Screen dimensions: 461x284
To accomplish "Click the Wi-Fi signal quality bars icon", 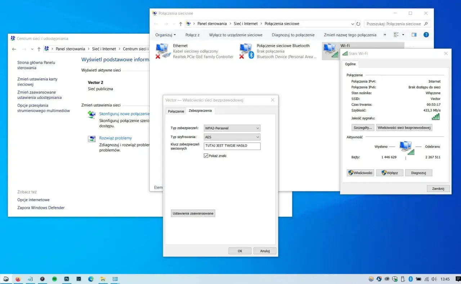I will click(x=435, y=116).
